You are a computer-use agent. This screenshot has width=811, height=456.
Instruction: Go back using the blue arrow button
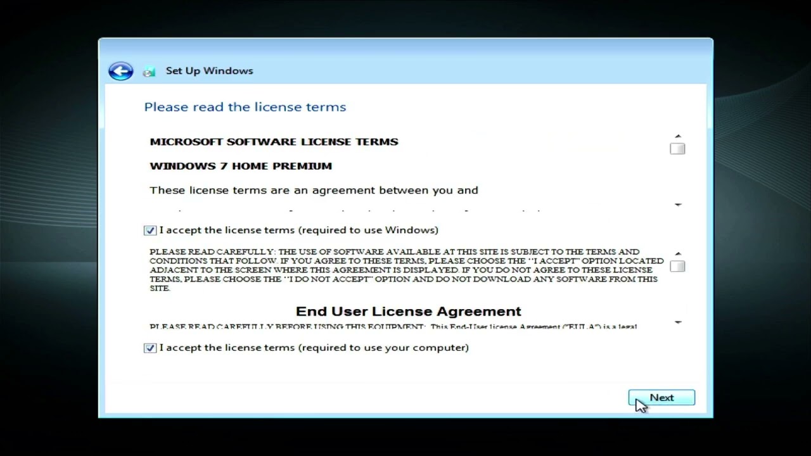pyautogui.click(x=120, y=71)
